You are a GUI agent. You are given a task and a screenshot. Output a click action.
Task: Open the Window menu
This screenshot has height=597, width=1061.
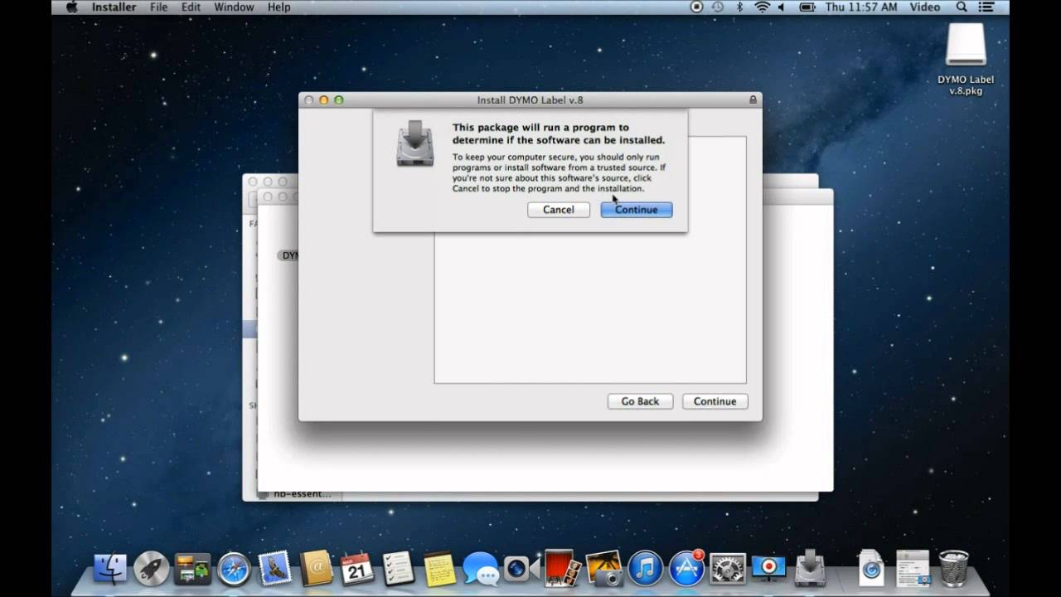click(234, 7)
